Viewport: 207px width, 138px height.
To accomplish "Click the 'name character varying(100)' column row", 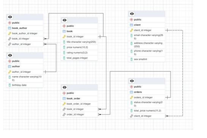I will click(x=25, y=78).
